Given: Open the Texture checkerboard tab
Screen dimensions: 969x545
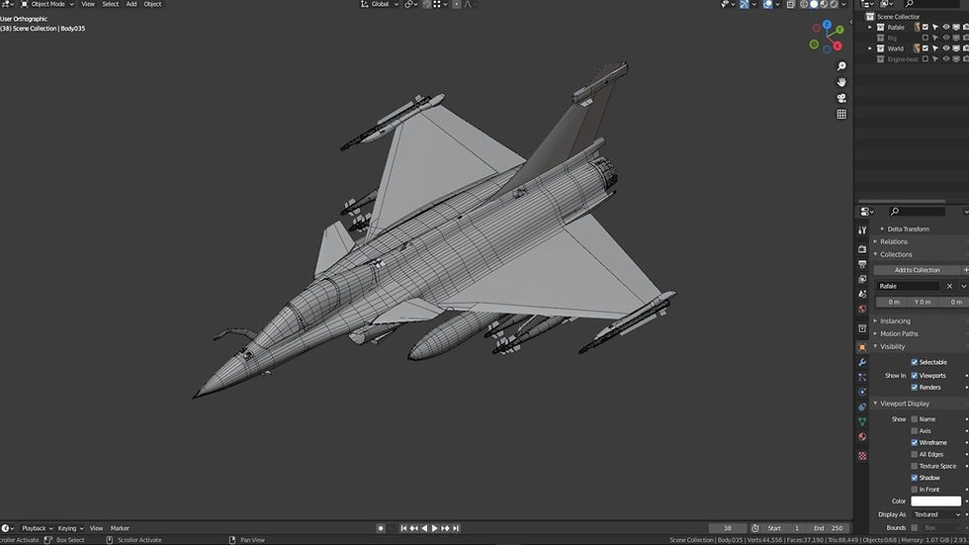Looking at the screenshot, I should point(862,455).
